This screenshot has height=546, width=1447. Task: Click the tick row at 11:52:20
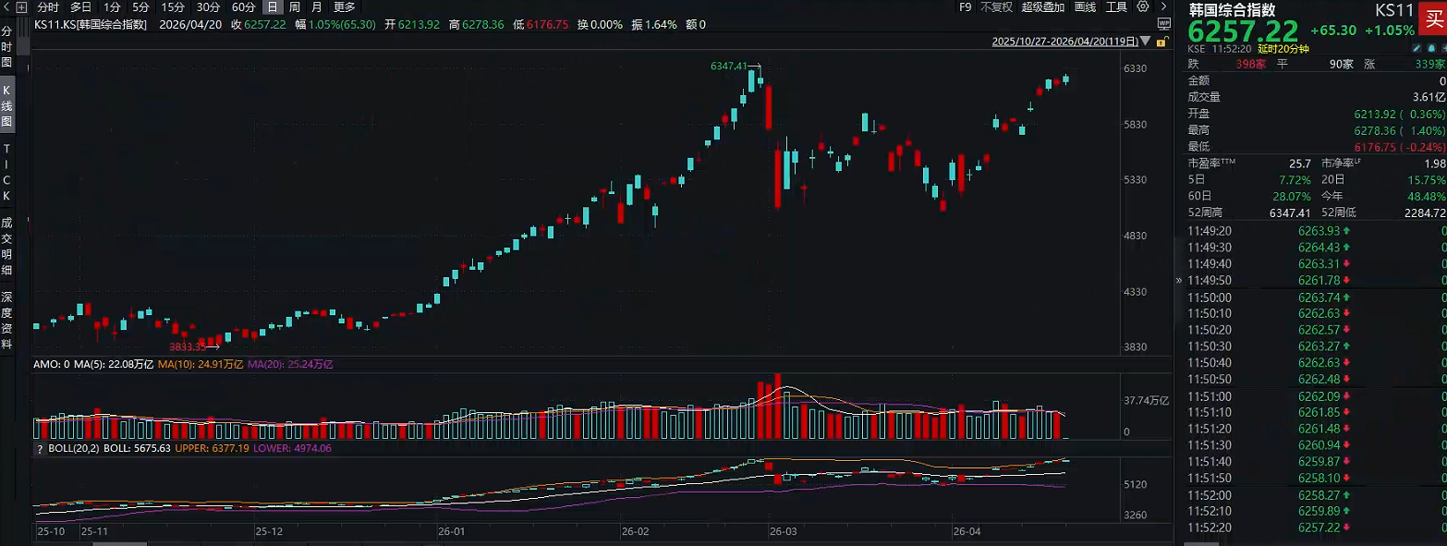click(x=1317, y=528)
